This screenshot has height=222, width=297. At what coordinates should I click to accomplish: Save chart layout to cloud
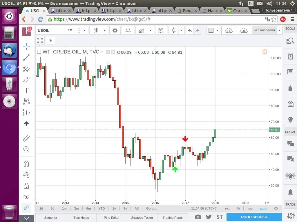click(244, 30)
